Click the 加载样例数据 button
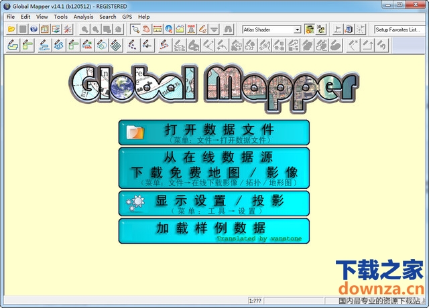The height and width of the screenshot is (308, 429). click(214, 230)
